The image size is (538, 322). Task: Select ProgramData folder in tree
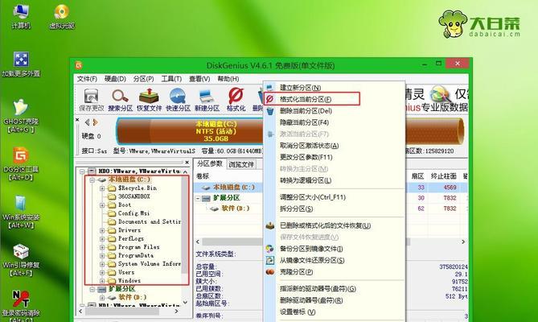pyautogui.click(x=136, y=255)
